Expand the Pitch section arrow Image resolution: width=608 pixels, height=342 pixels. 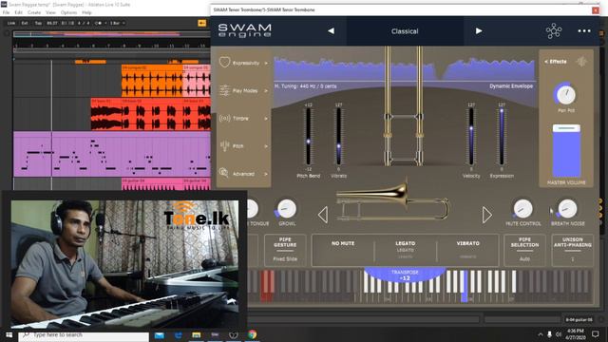pos(266,146)
